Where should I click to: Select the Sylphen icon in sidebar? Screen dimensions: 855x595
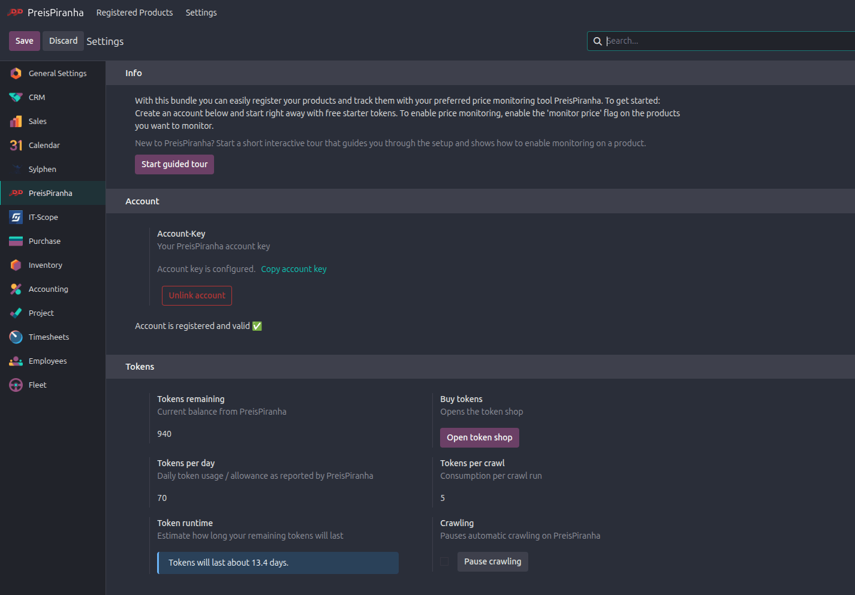16,169
